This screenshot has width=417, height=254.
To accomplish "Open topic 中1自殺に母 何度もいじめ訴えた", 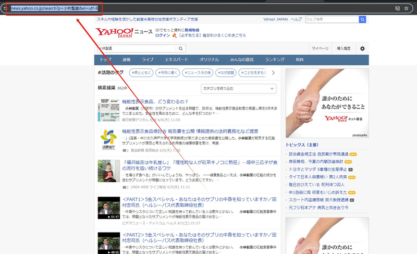I will (x=318, y=192).
